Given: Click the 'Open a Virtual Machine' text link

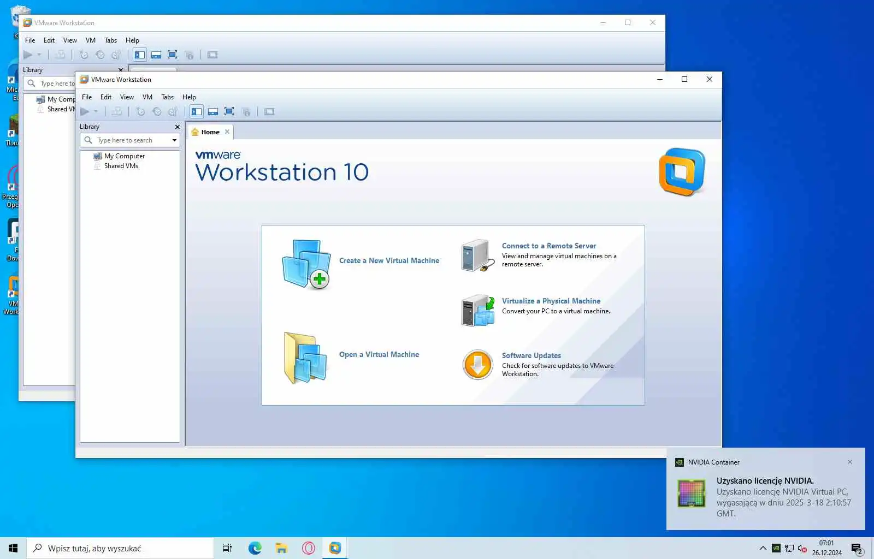Looking at the screenshot, I should point(379,355).
